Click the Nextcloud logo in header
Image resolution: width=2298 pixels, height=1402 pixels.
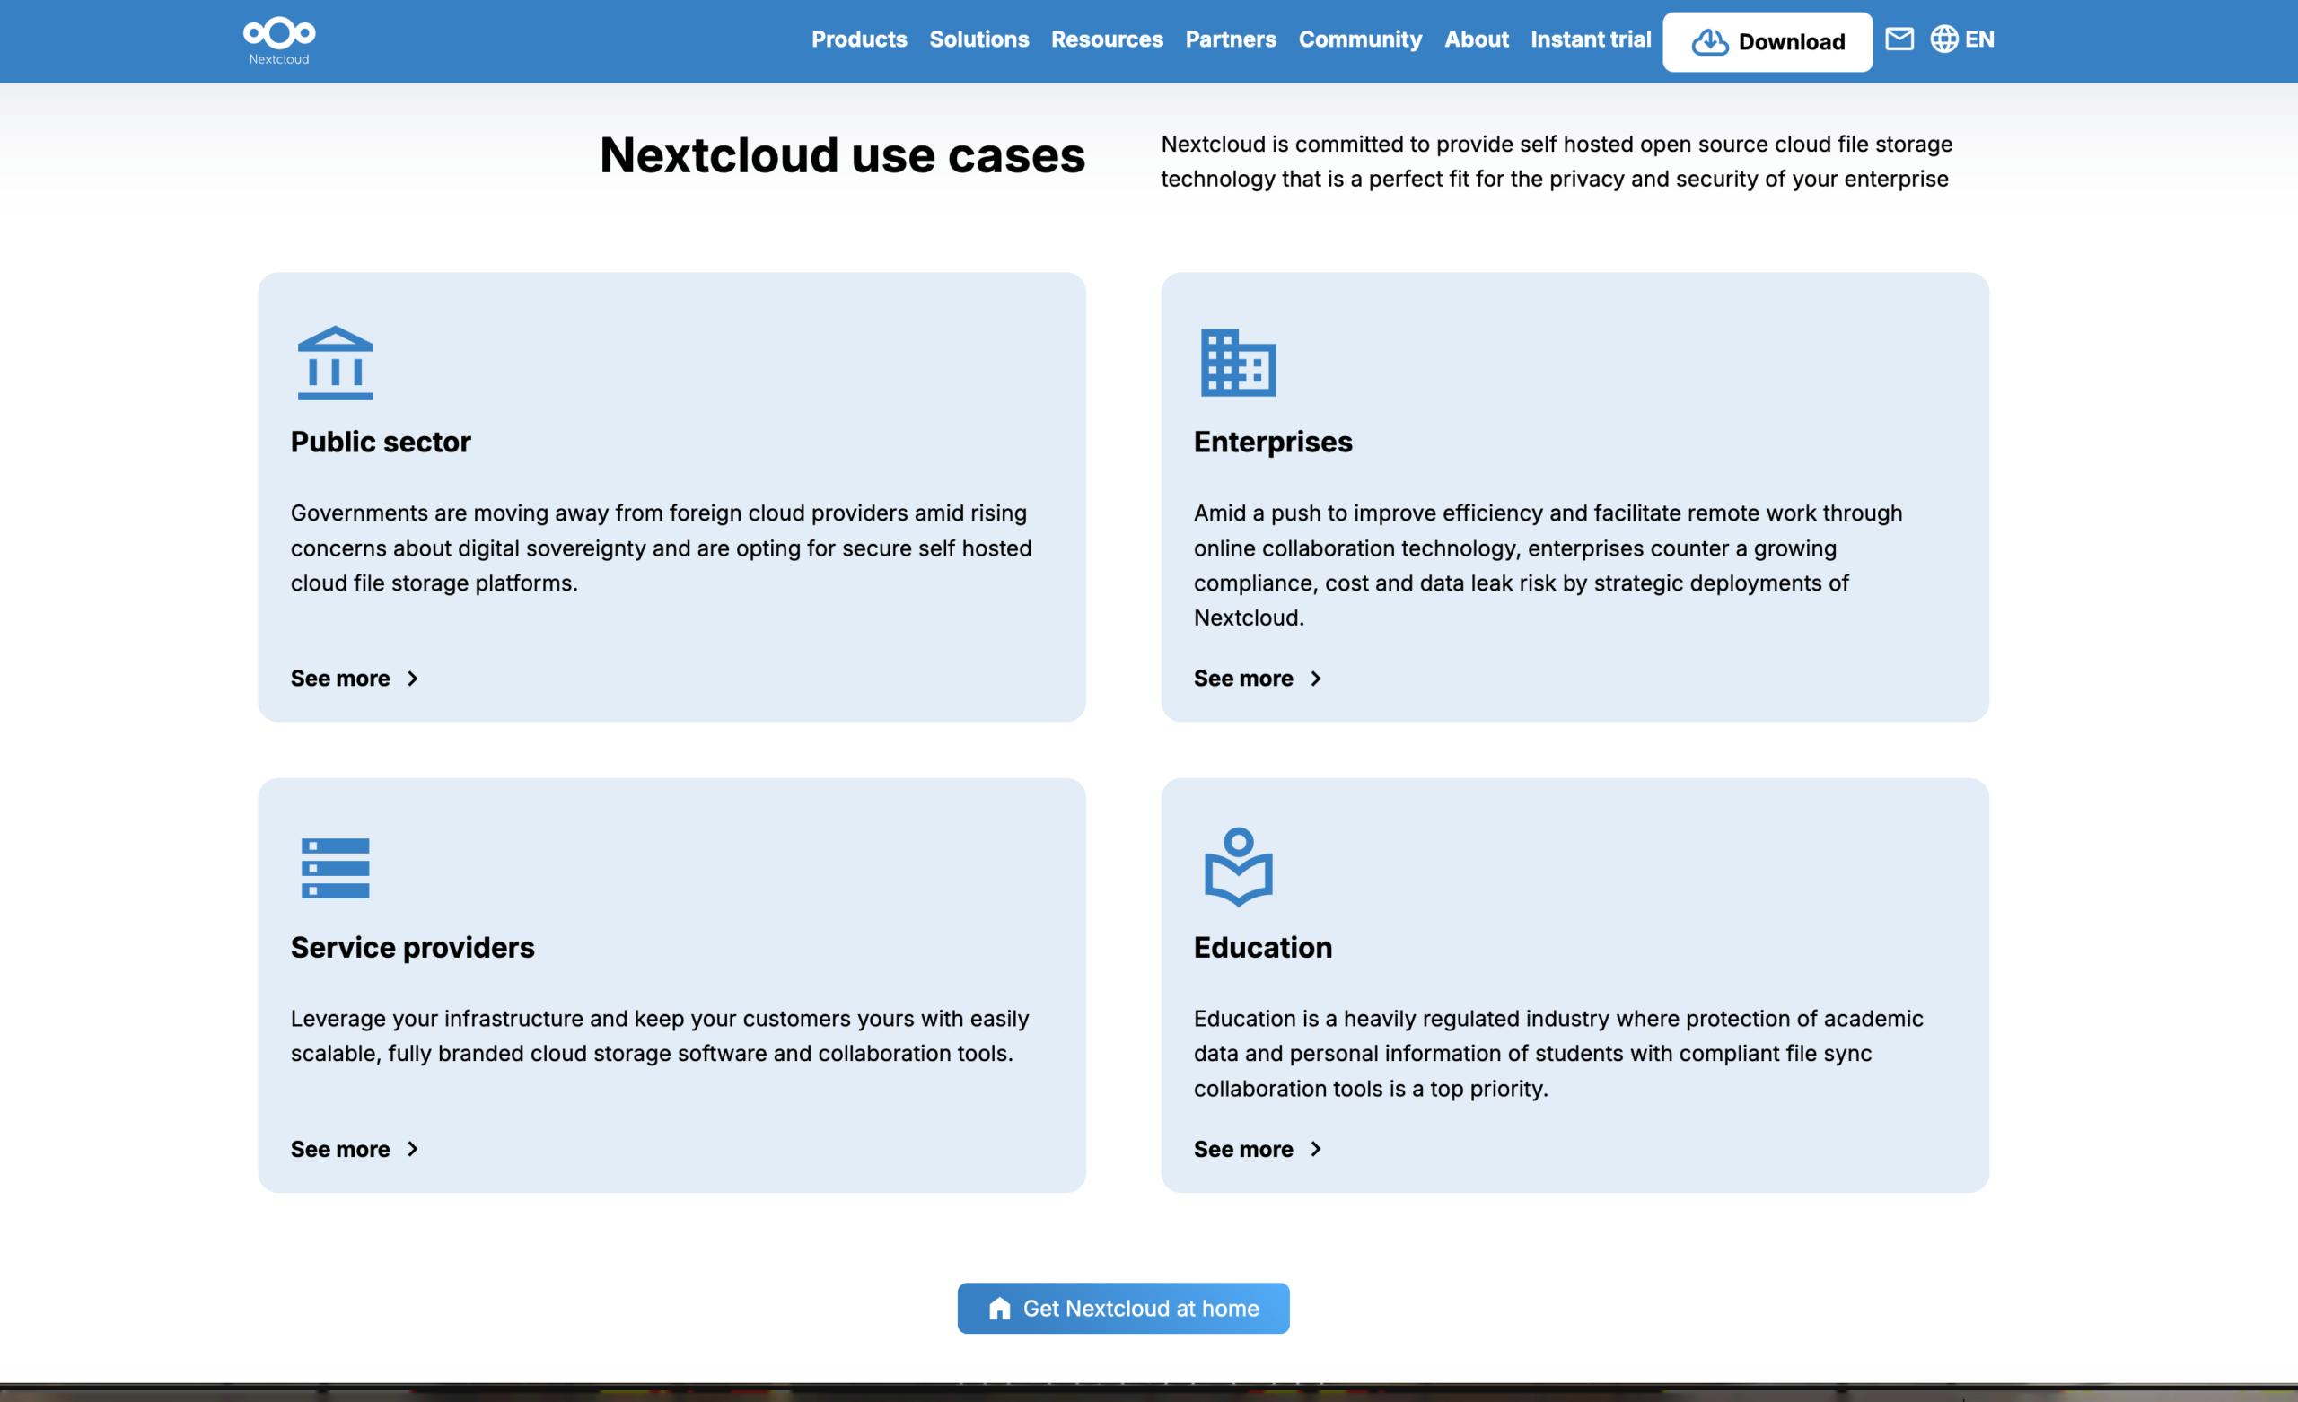pos(279,40)
